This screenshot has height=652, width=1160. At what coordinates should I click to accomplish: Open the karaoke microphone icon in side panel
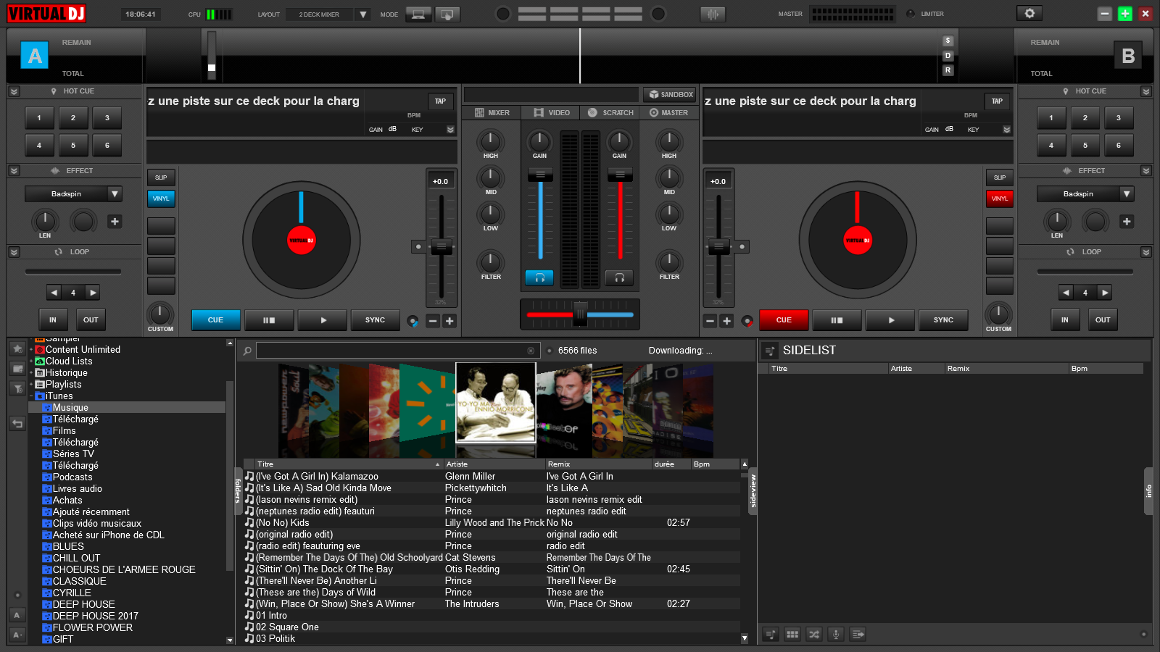(x=836, y=635)
